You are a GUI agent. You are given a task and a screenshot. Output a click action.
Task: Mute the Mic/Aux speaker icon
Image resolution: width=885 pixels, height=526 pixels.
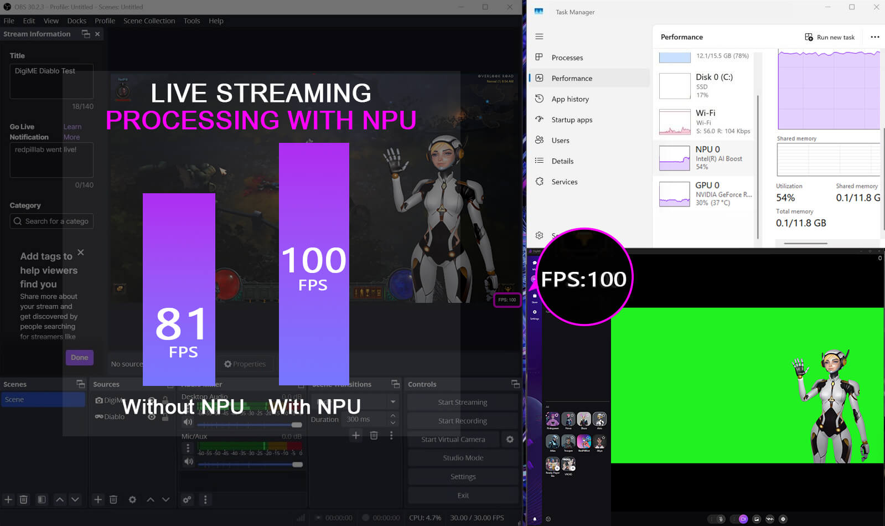pos(188,461)
